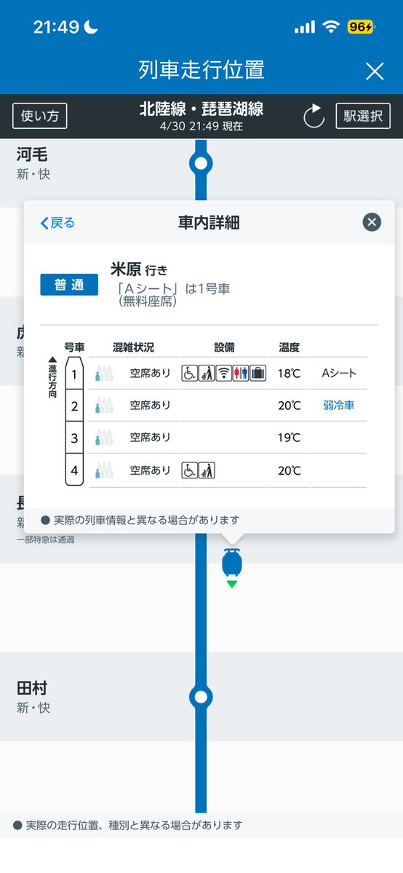
Task: Select car number 1 in the diagram
Action: [75, 373]
